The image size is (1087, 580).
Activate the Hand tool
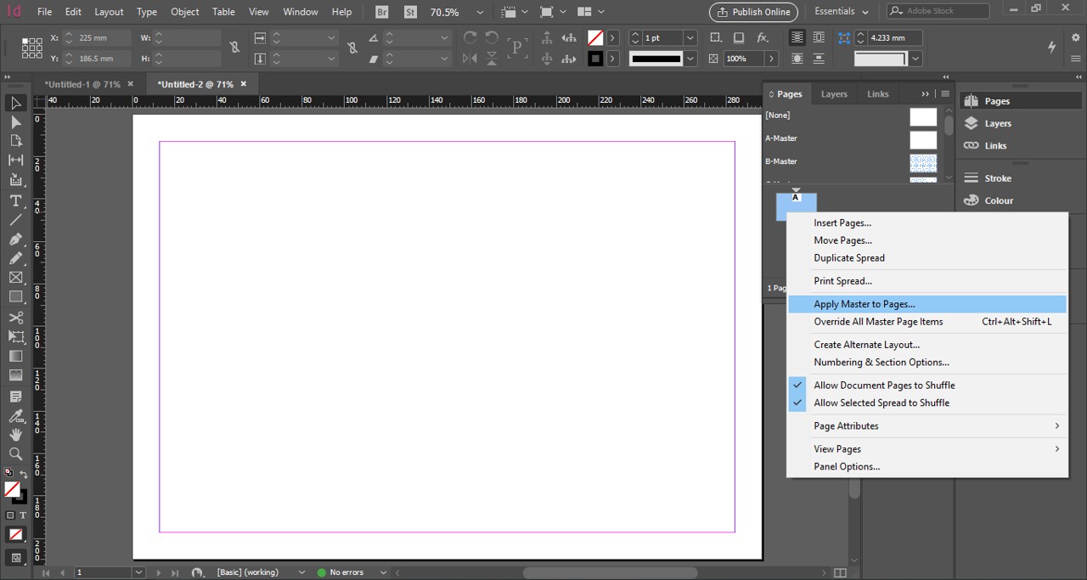[x=15, y=435]
